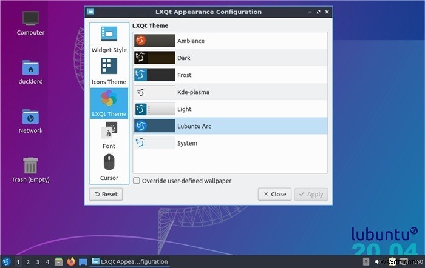Select the Computer desktop icon
425x268 pixels.
[30, 23]
